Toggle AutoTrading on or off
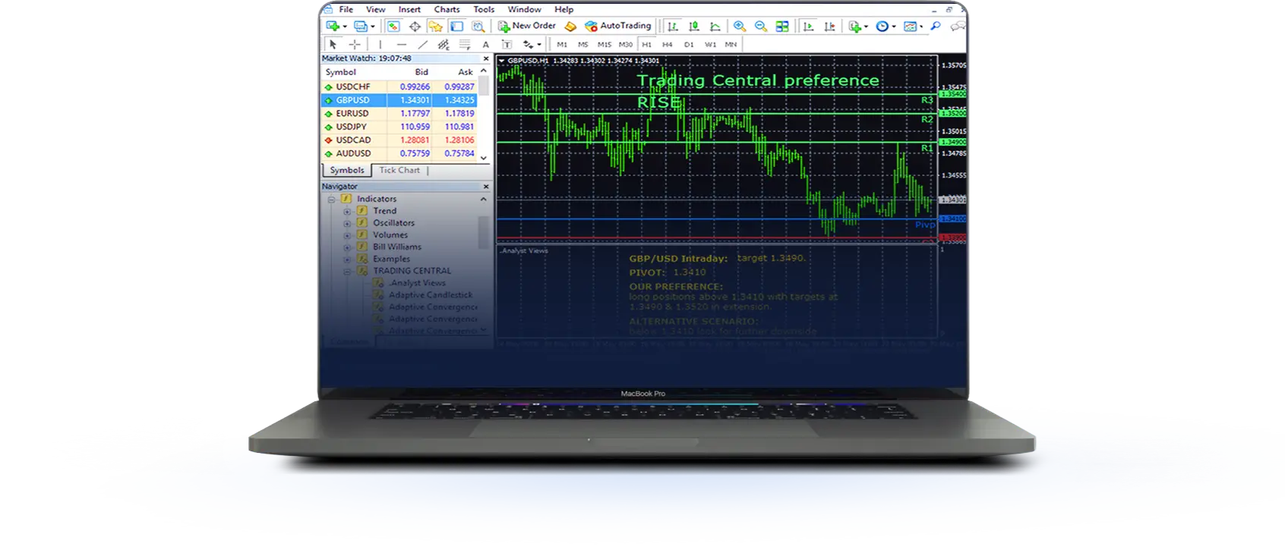This screenshot has height=553, width=1285. click(618, 26)
